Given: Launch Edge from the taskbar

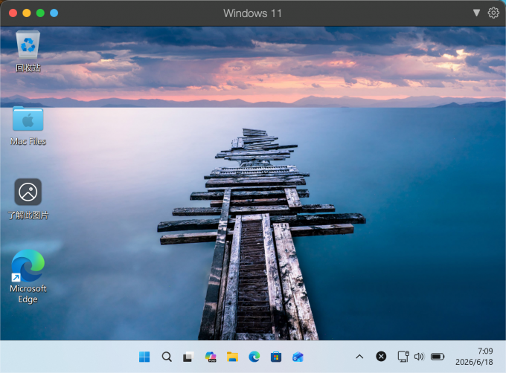Looking at the screenshot, I should click(254, 357).
